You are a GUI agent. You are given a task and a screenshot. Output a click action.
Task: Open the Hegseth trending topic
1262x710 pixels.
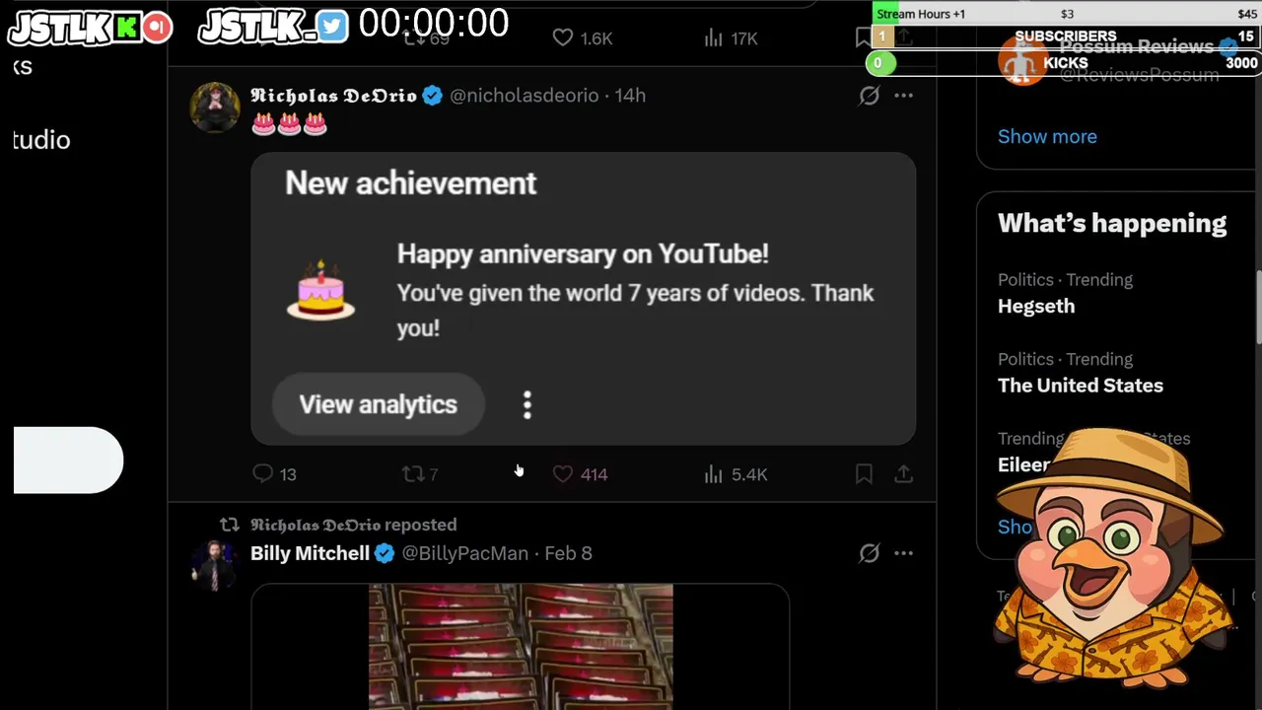pos(1036,306)
